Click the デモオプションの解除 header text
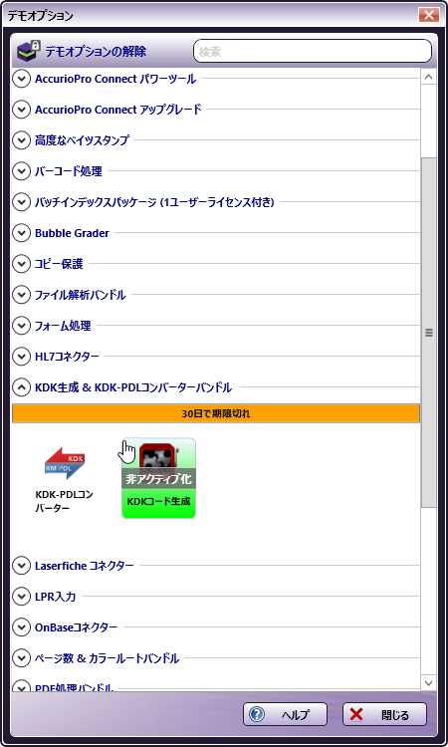Screen dimensions: 448x747 [96, 51]
